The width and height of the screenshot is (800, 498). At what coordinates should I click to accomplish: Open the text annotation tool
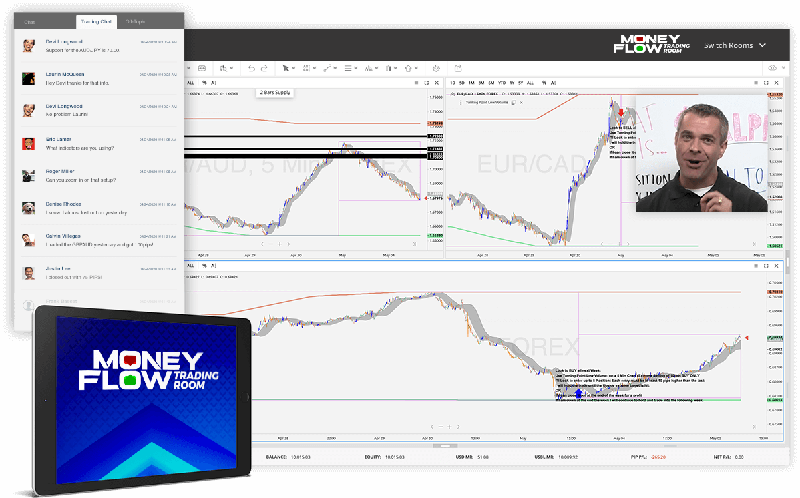point(306,68)
